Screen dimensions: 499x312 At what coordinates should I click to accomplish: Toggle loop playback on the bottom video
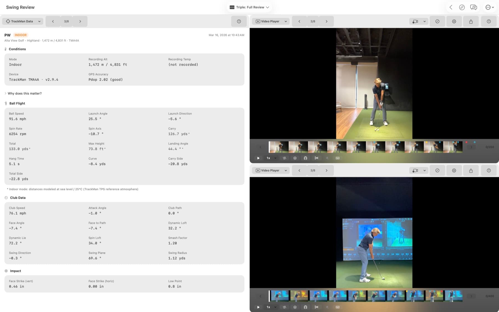(284, 307)
